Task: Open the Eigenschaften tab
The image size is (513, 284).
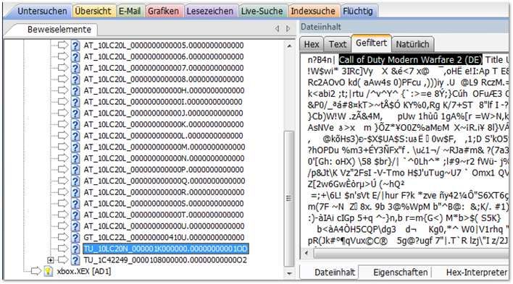Action: (401, 272)
